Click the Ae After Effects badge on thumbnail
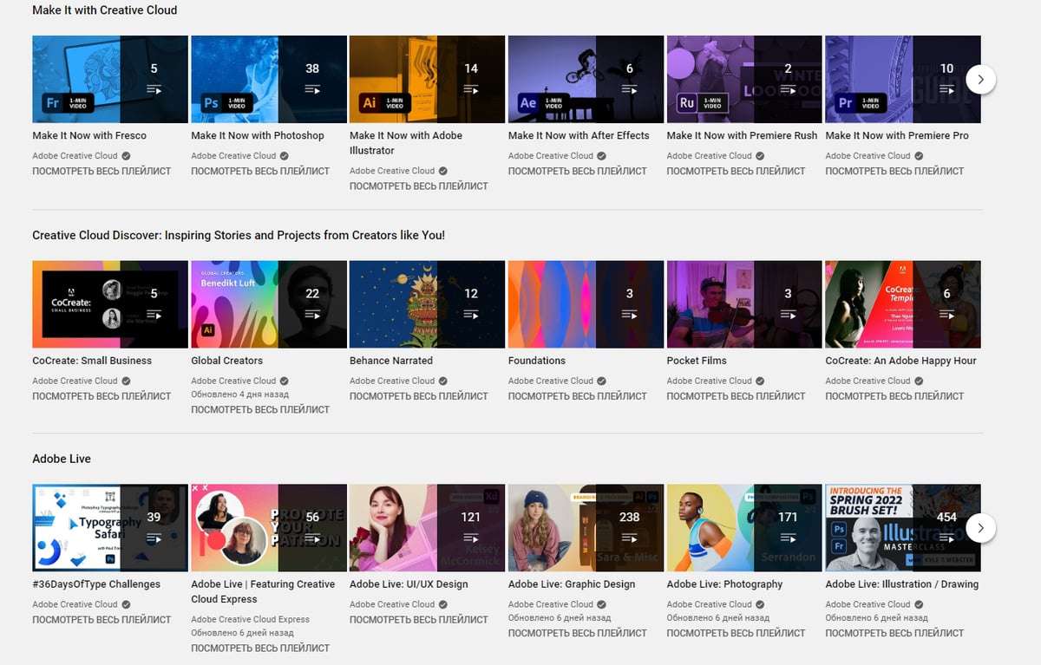The image size is (1041, 665). pos(528,102)
